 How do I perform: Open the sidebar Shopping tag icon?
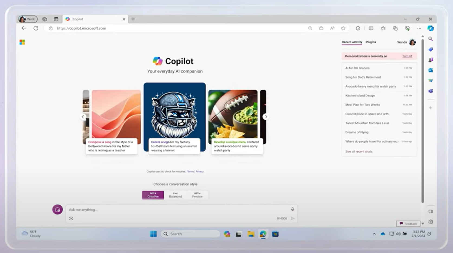click(431, 49)
